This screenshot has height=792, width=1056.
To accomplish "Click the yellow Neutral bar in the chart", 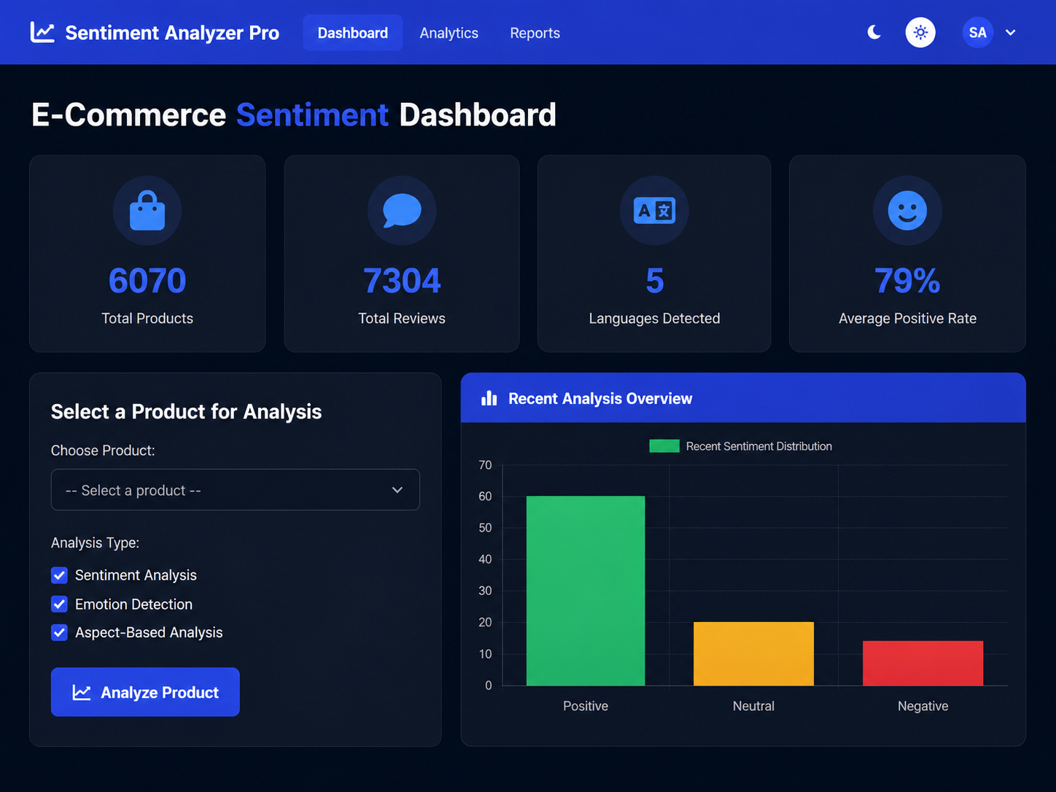I will (x=753, y=653).
